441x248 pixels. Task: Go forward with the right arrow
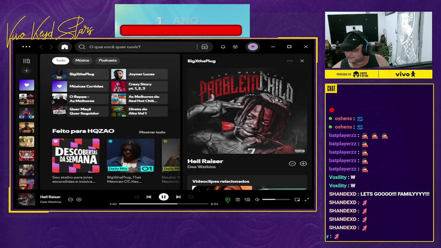[51, 47]
